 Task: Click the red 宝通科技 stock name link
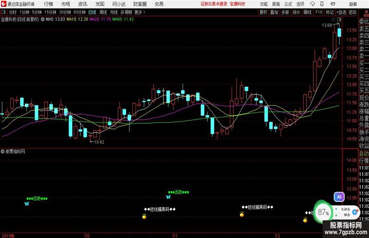pos(237,4)
